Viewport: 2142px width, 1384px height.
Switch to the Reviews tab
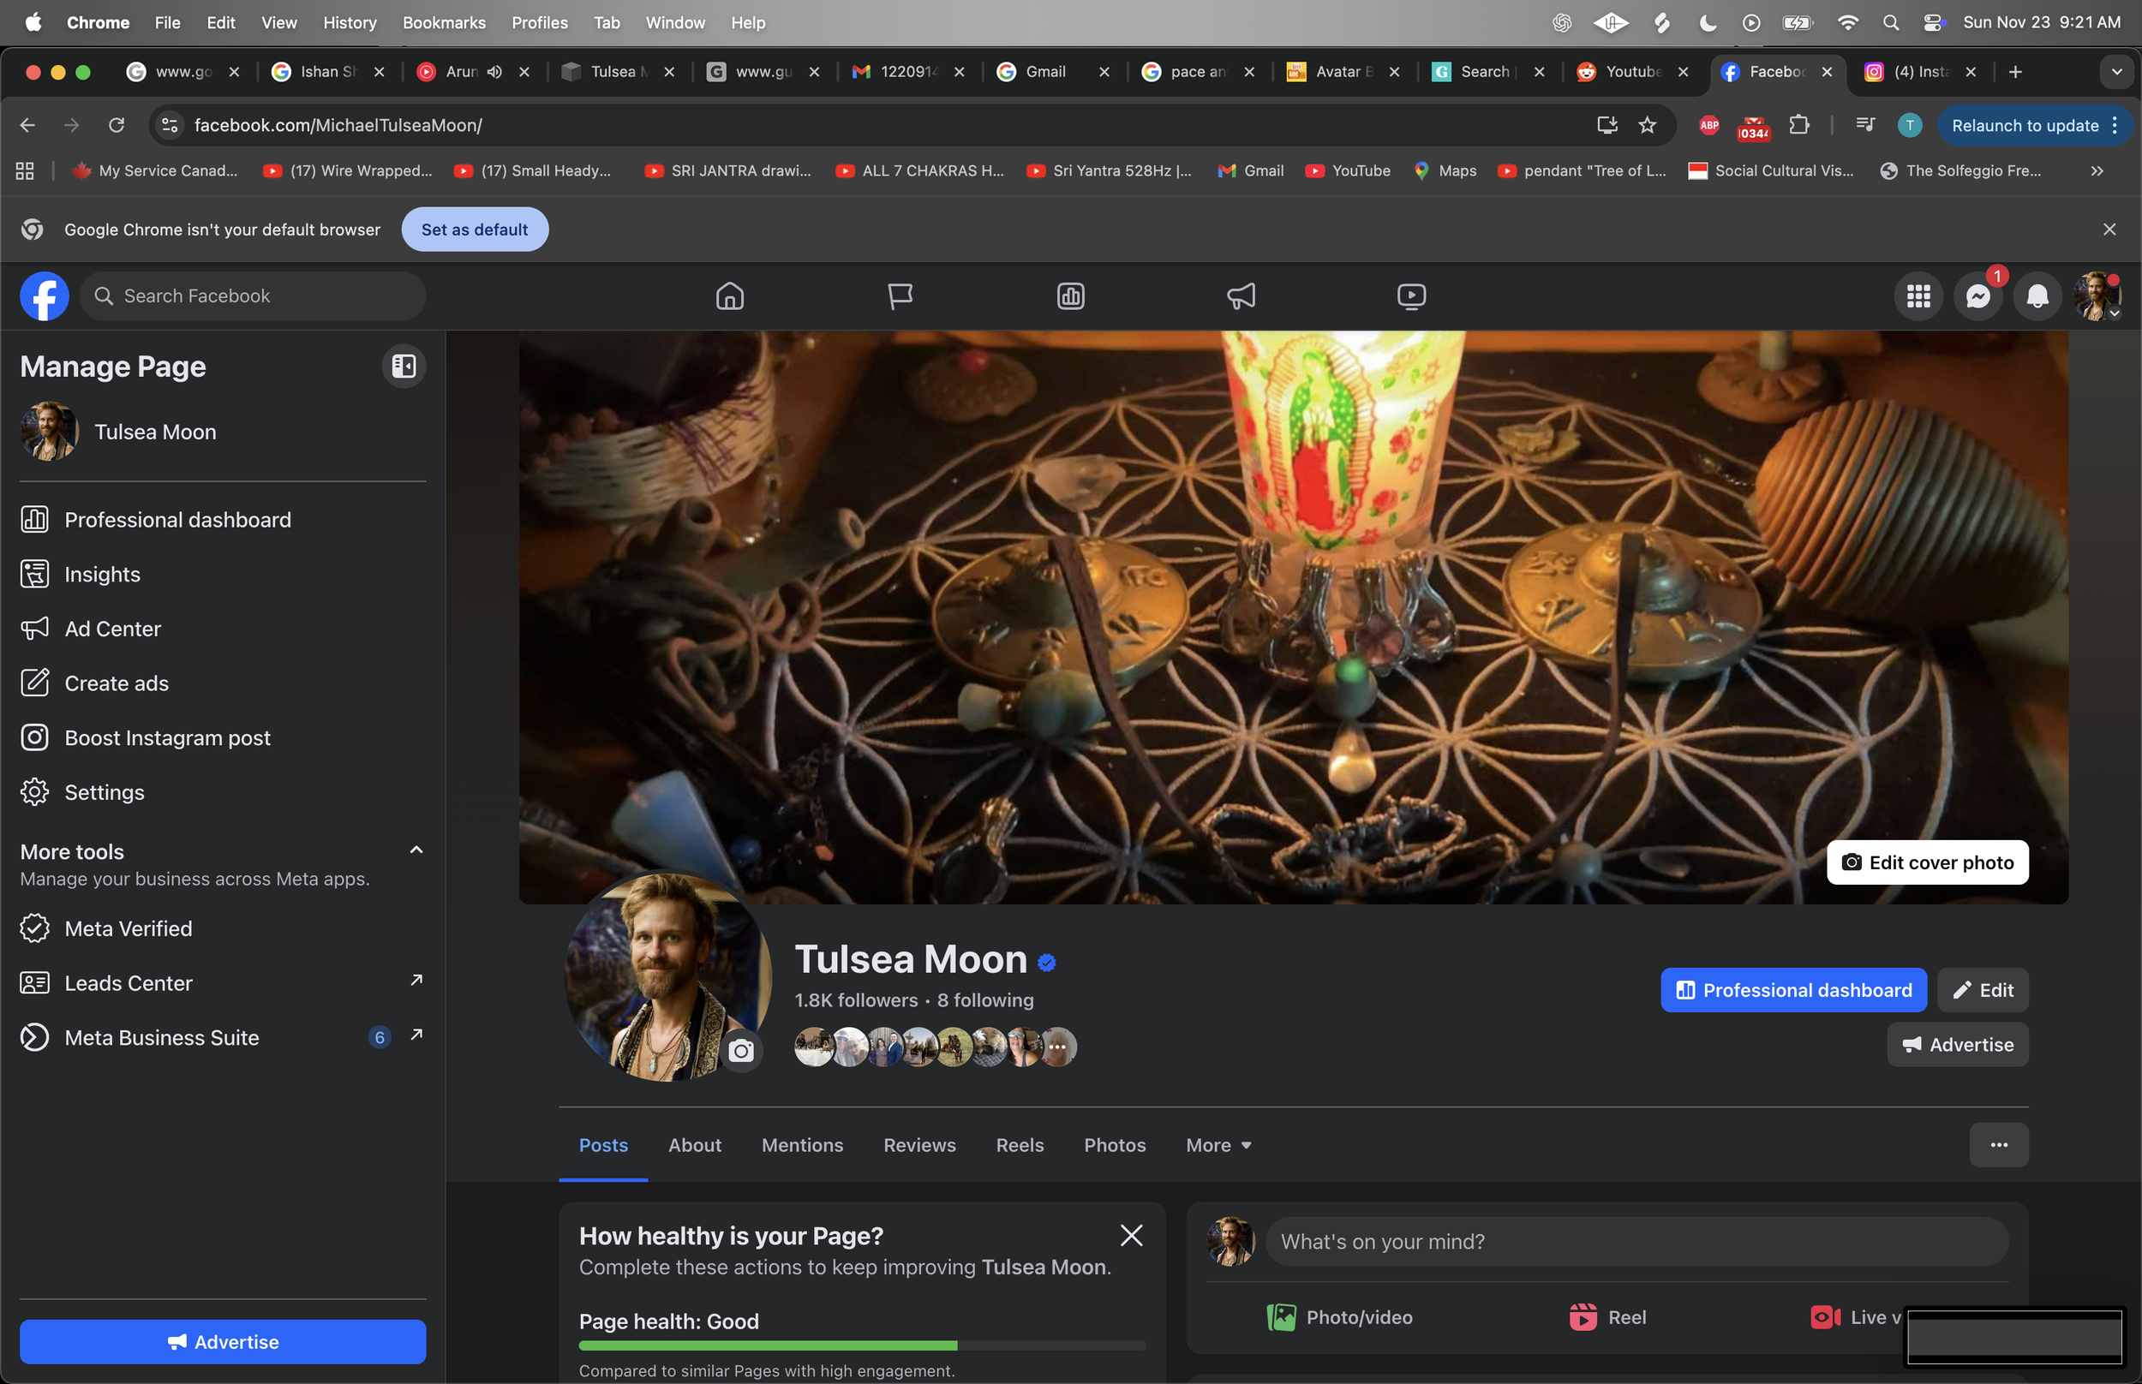pos(918,1145)
